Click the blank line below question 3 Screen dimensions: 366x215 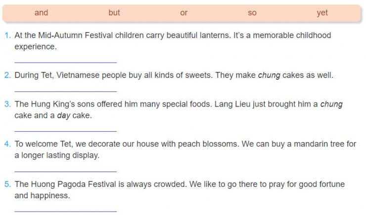66,131
